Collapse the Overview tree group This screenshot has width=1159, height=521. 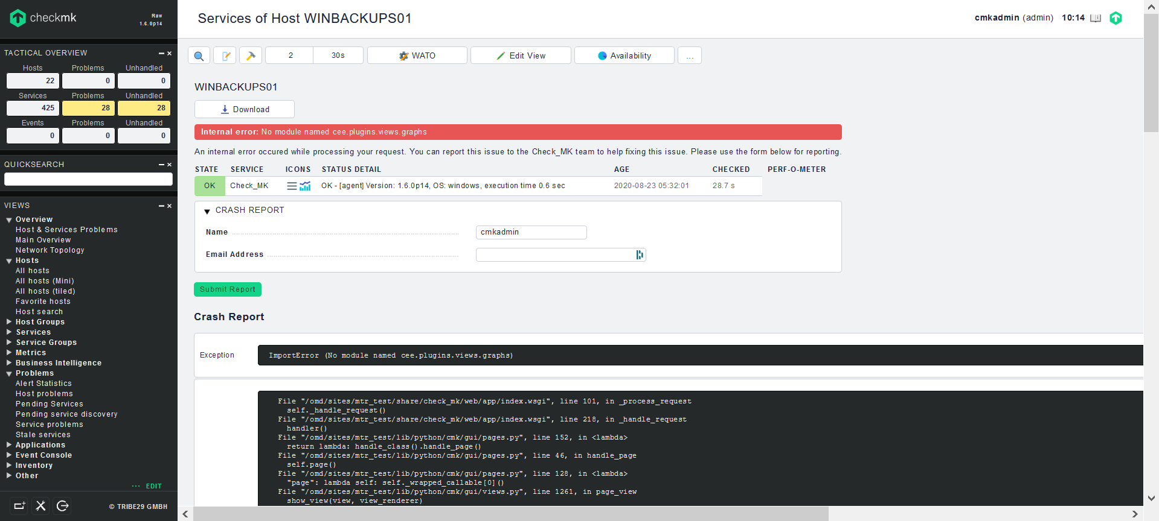pos(9,220)
